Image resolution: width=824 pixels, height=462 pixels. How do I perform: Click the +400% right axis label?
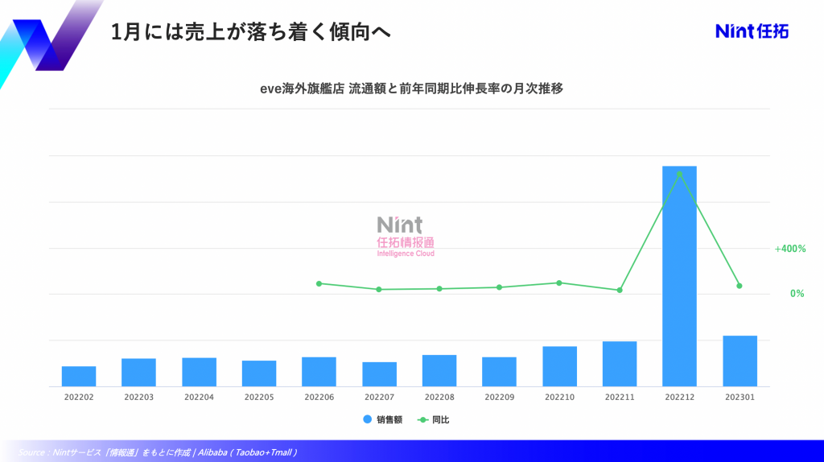789,249
